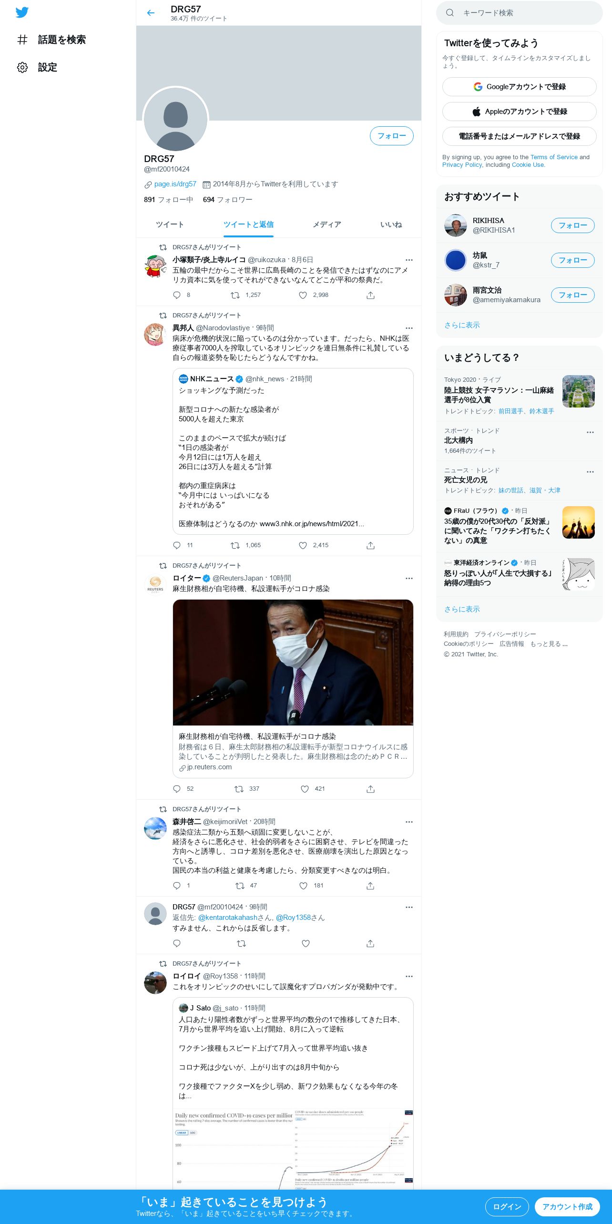This screenshot has width=612, height=1224.
Task: Click ログイン button in bottom banner
Action: (x=507, y=1207)
